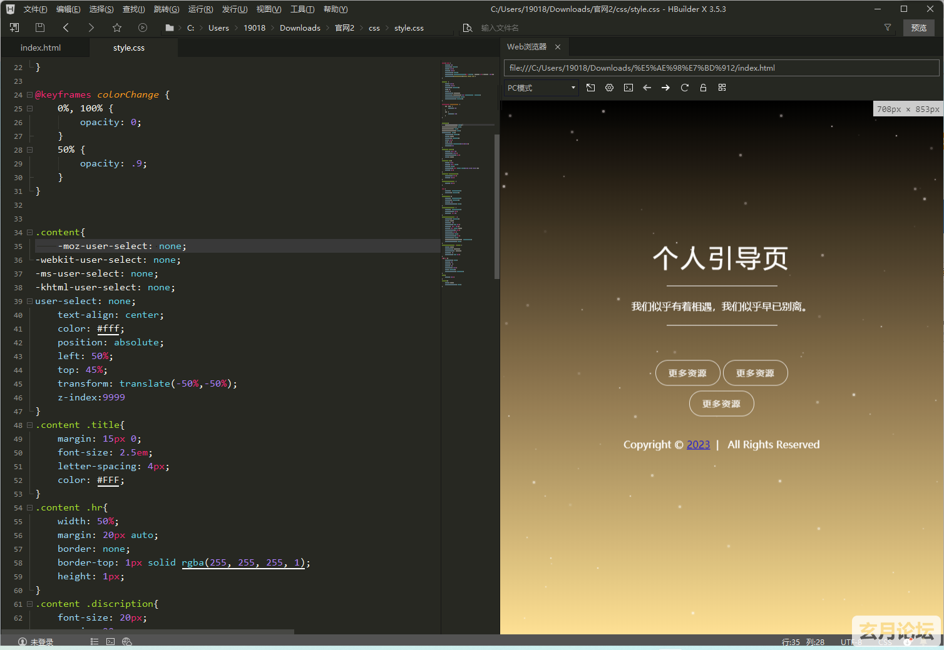Click the 预览 preview button
The height and width of the screenshot is (650, 944).
click(x=919, y=28)
